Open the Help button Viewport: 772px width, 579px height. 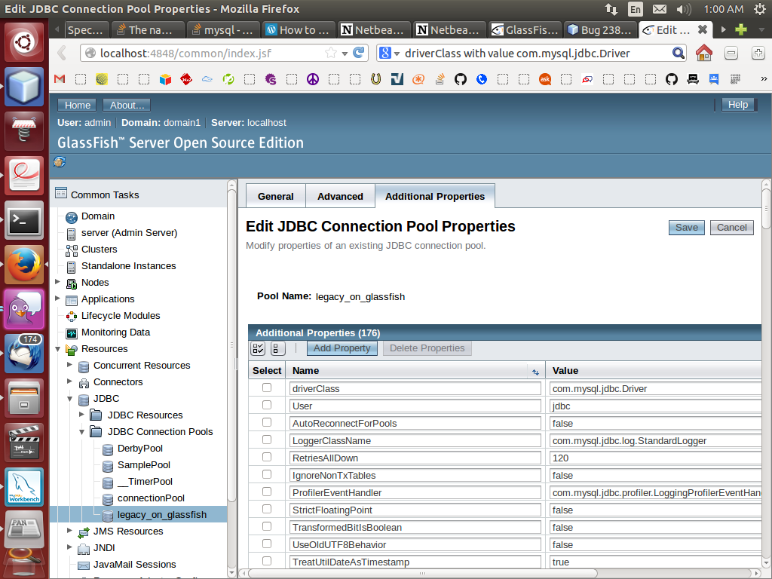coord(737,104)
